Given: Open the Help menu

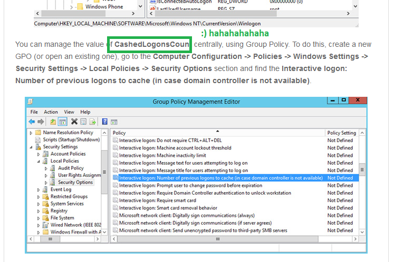Looking at the screenshot, I should coord(85,112).
